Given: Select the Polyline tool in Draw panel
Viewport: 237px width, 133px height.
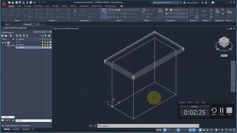Looking at the screenshot, I should (x=11, y=12).
